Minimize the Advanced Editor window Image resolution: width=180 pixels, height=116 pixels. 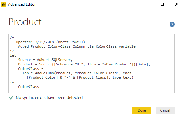click(x=148, y=4)
